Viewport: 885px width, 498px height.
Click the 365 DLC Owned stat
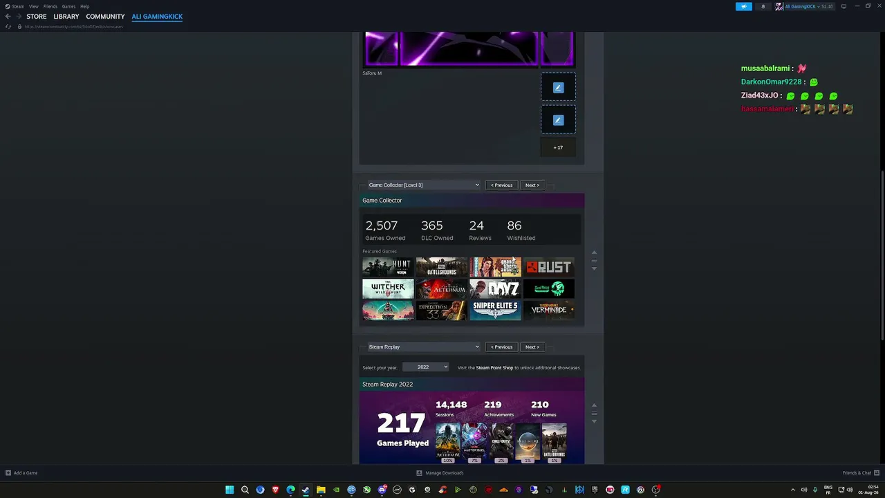tap(437, 230)
